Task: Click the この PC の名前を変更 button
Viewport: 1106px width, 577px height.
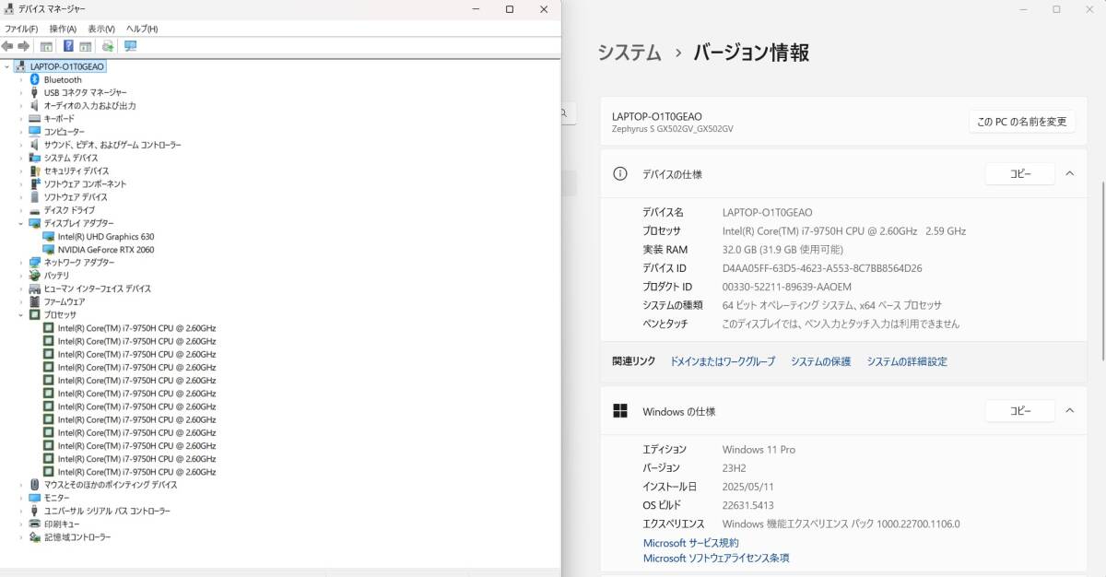Action: click(1021, 122)
